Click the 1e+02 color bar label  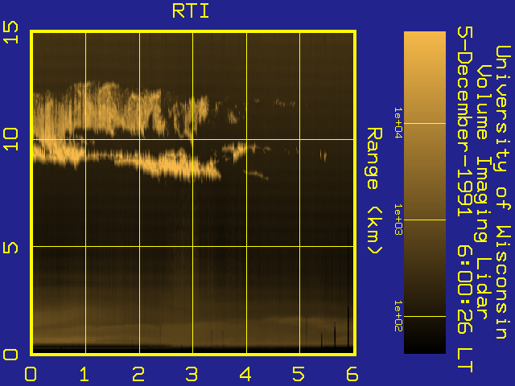[398, 316]
